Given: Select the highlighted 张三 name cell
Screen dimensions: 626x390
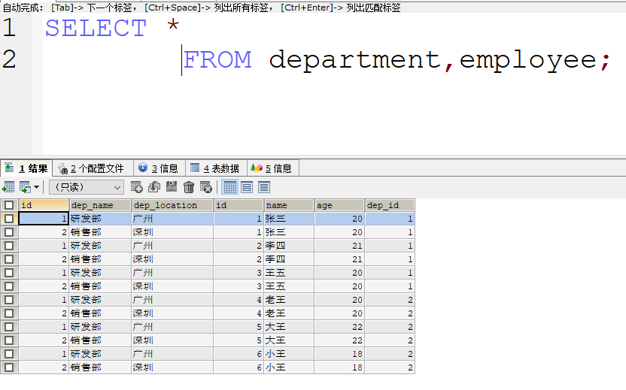Looking at the screenshot, I should coord(289,219).
